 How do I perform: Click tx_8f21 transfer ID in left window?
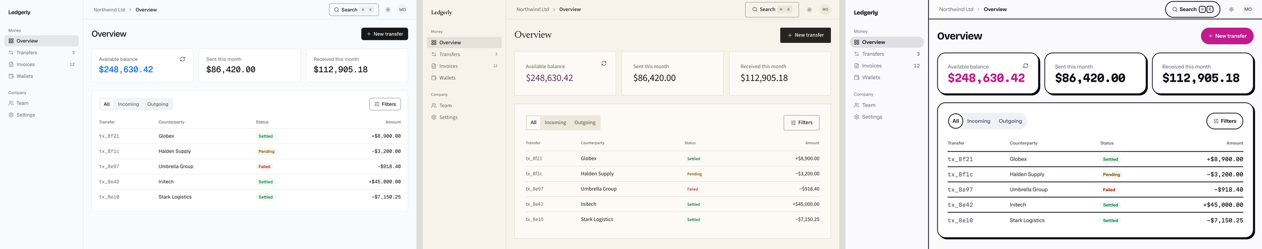(109, 136)
